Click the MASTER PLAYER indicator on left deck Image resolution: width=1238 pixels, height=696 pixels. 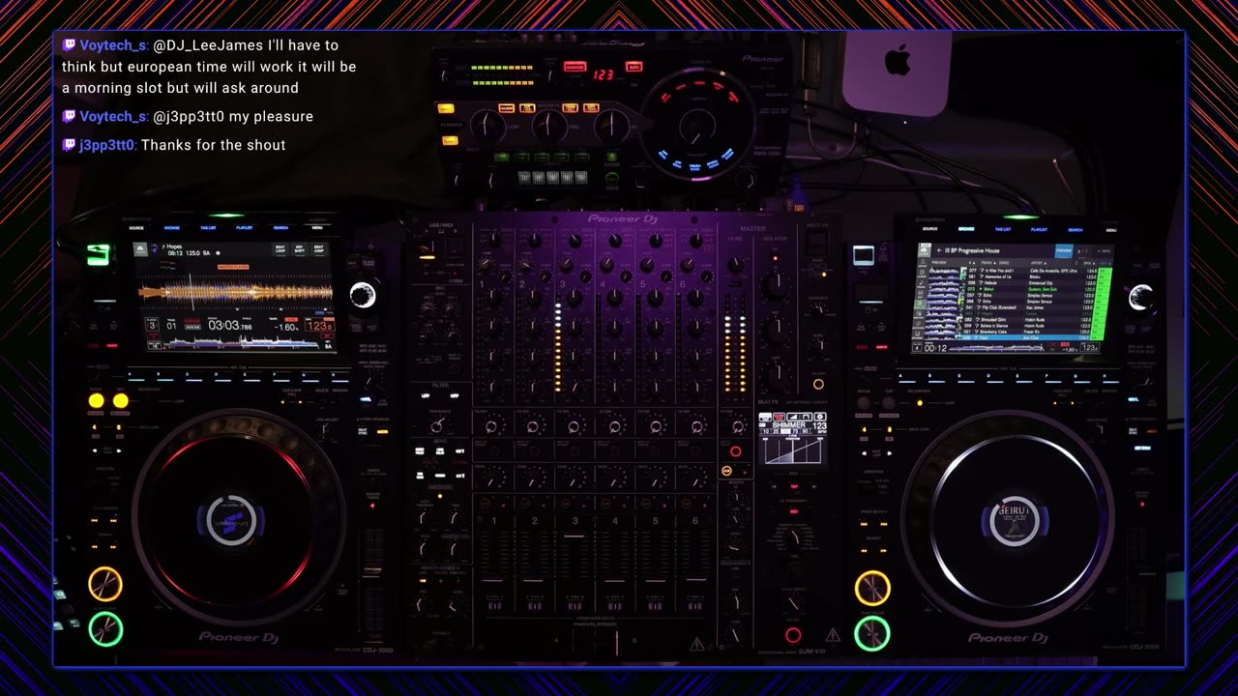(x=233, y=267)
